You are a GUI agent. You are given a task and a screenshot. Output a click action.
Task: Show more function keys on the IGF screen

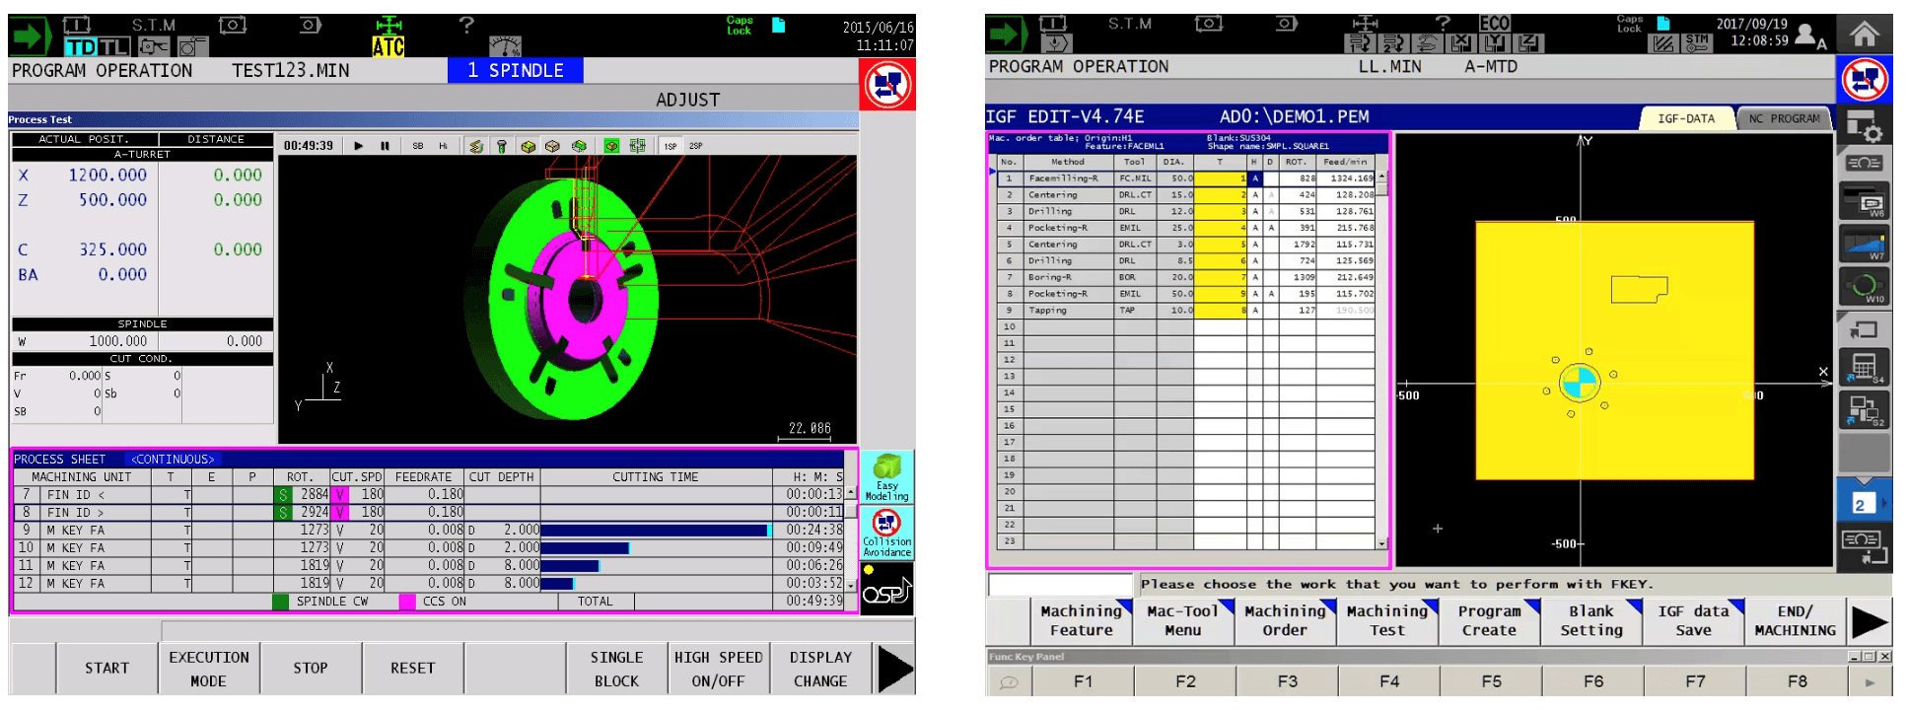(1869, 622)
